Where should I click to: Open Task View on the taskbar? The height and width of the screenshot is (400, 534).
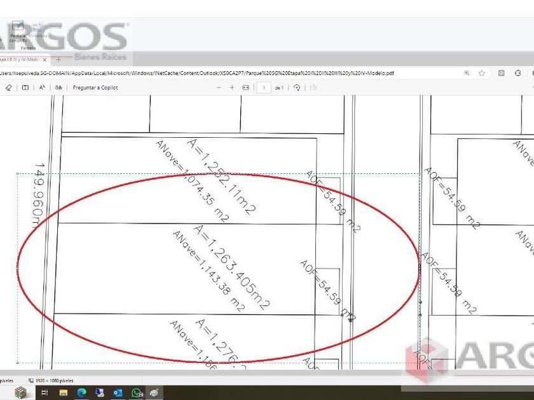point(44,392)
